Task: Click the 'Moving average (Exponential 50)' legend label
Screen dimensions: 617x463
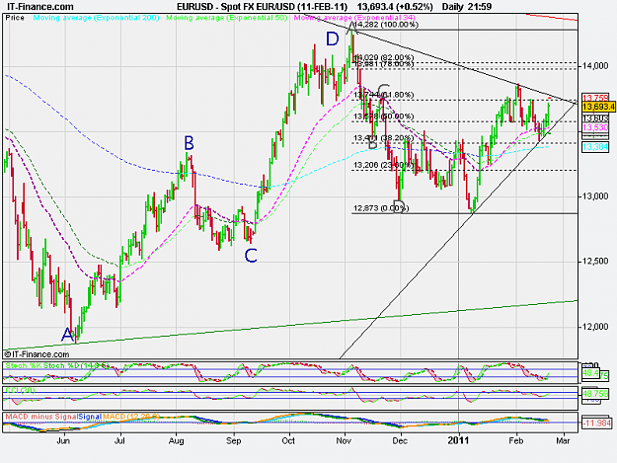Action: click(x=227, y=18)
